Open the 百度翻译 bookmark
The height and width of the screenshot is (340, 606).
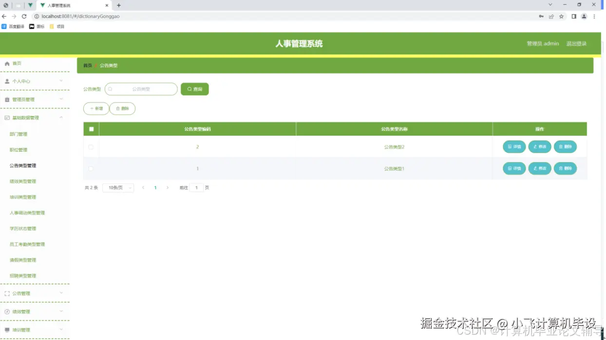pos(13,26)
